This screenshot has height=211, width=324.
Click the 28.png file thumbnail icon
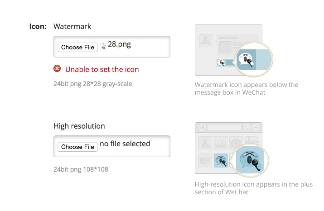pyautogui.click(x=103, y=47)
